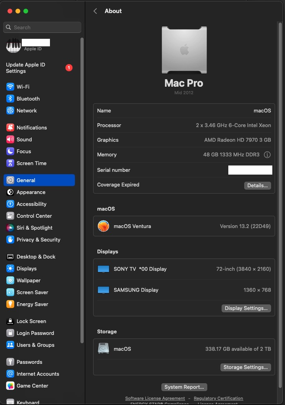The width and height of the screenshot is (285, 405).
Task: Open the Sound speaker icon
Action: coord(10,139)
